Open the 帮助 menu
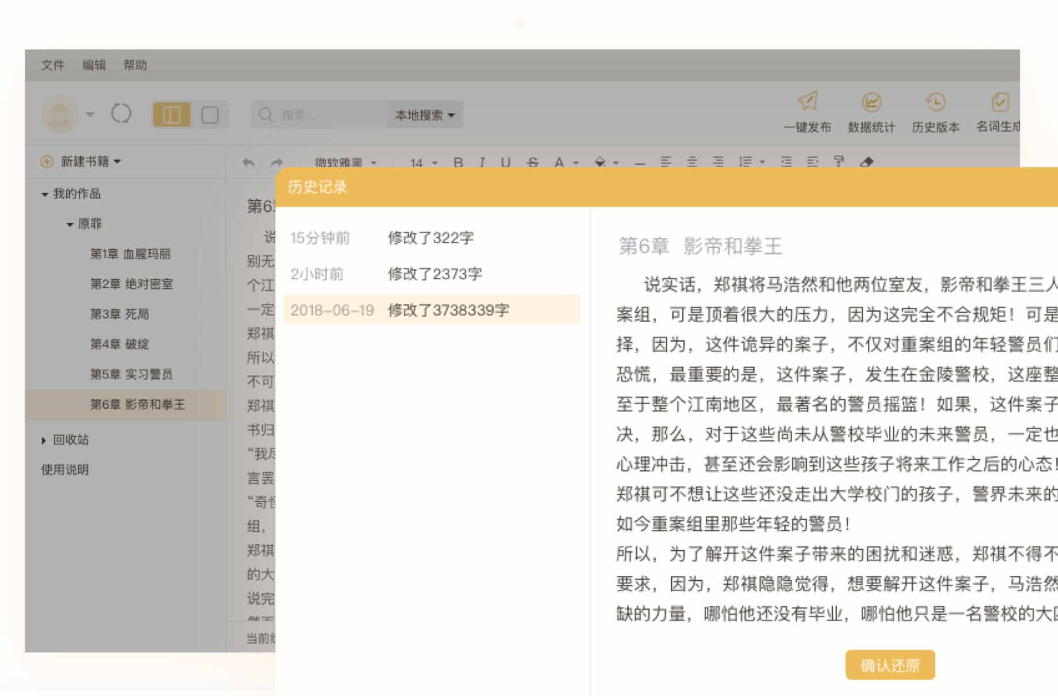This screenshot has height=696, width=1058. pos(135,65)
